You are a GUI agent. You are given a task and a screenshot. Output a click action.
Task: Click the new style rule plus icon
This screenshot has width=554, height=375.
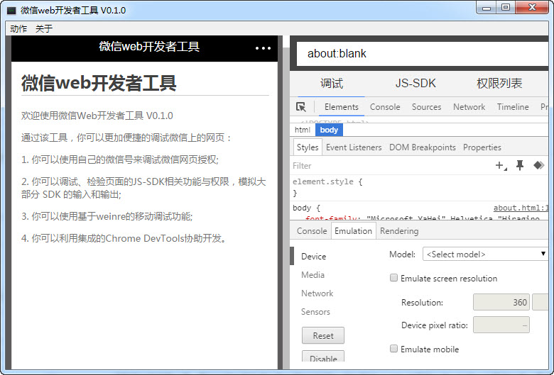[500, 165]
